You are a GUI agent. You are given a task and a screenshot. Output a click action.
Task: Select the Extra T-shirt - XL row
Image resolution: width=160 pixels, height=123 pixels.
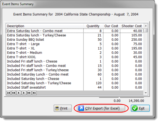pyautogui.click(x=75, y=48)
